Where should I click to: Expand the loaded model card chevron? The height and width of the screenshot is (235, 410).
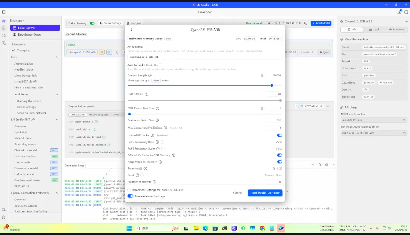[x=330, y=45]
